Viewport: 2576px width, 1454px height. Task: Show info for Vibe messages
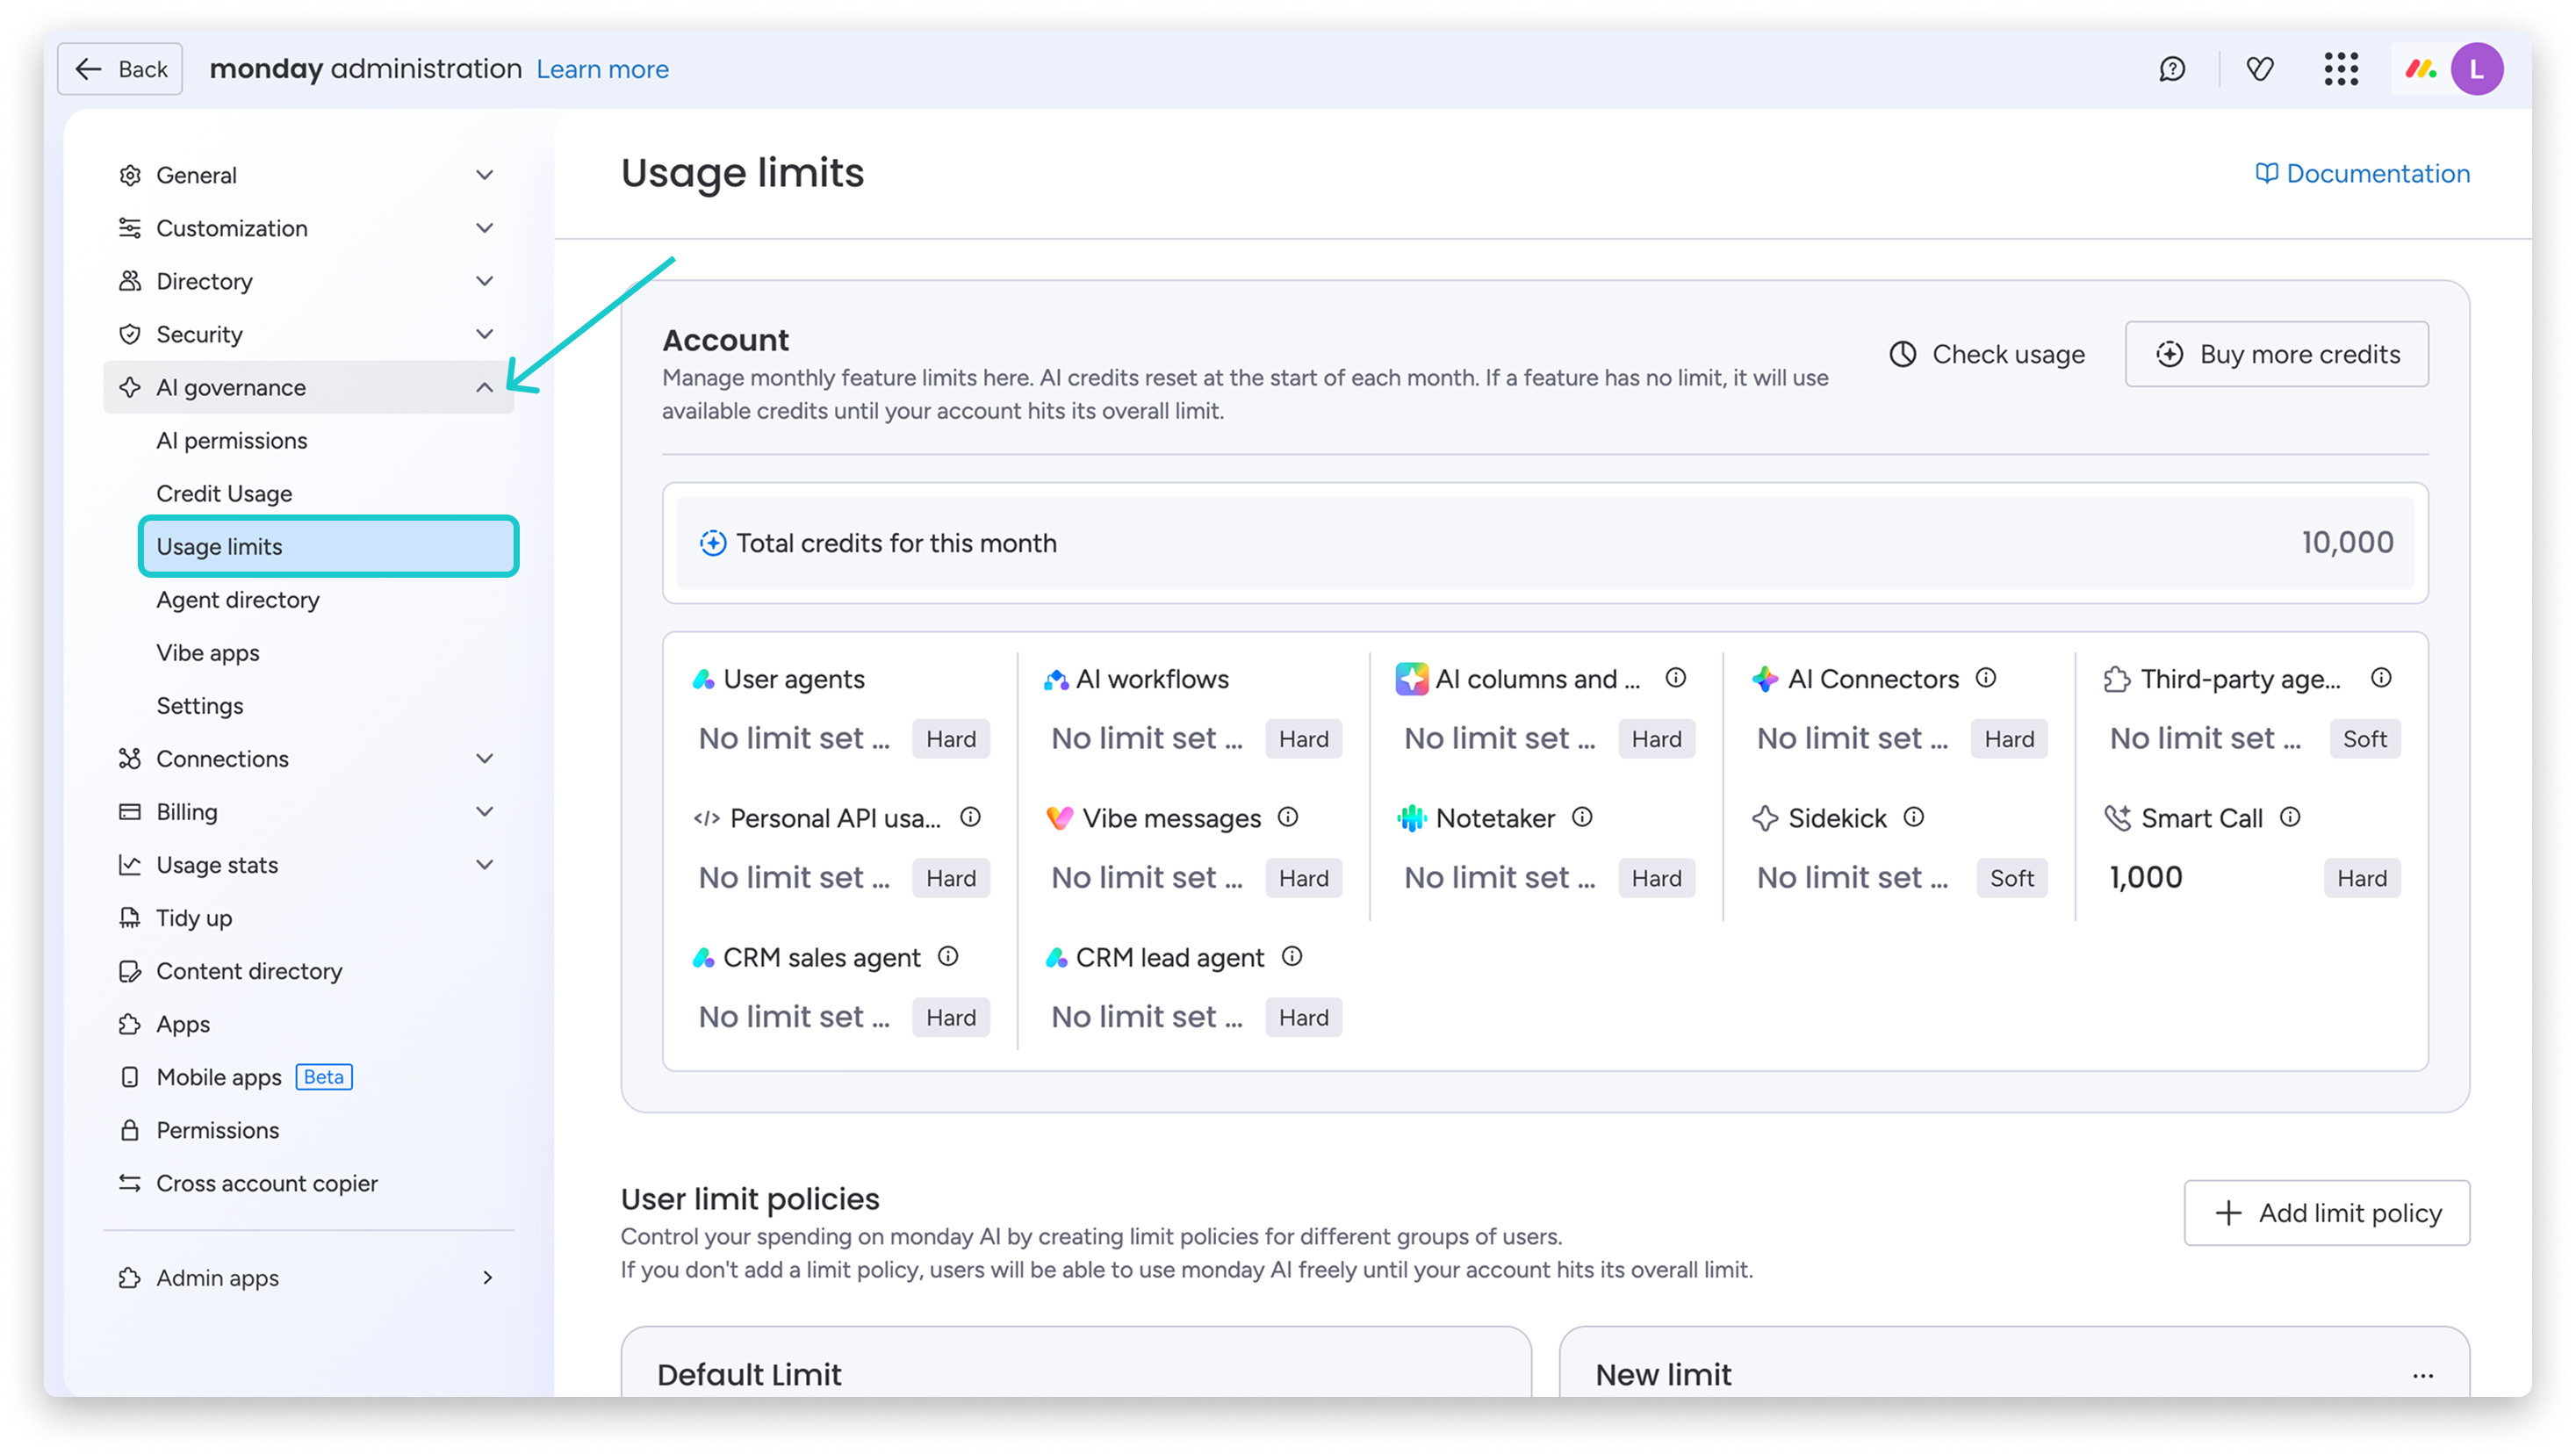1288,817
